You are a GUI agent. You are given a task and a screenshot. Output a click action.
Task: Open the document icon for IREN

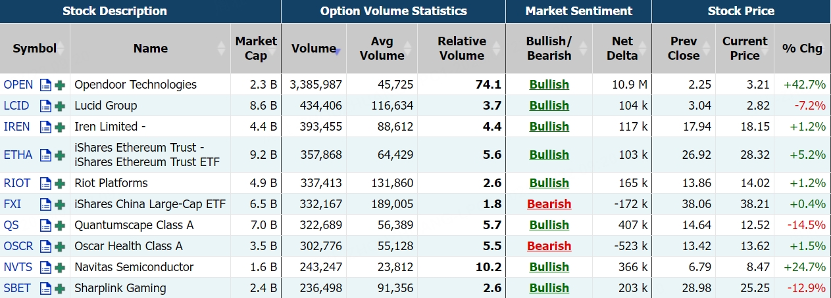(45, 127)
